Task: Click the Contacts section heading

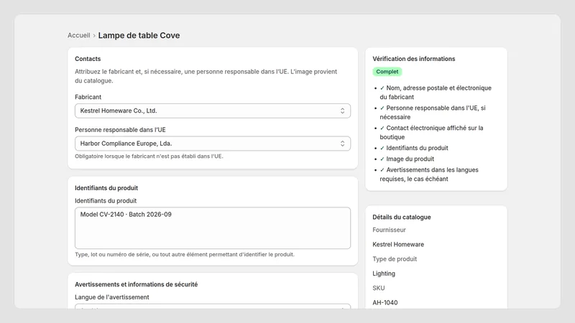Action: click(x=88, y=59)
